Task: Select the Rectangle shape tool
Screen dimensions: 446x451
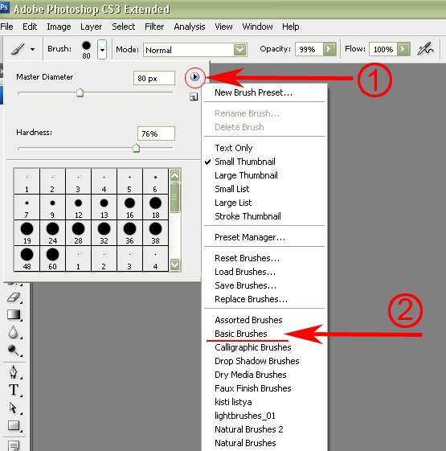Action: (14, 425)
